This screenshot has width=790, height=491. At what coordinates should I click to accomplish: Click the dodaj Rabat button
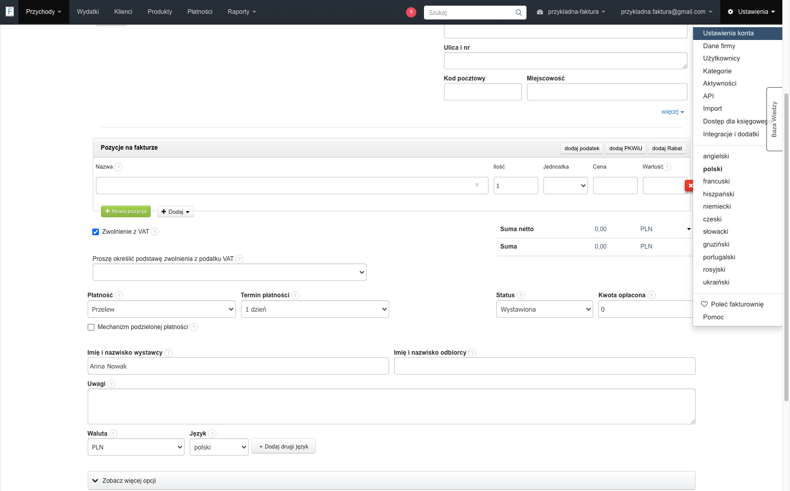667,148
